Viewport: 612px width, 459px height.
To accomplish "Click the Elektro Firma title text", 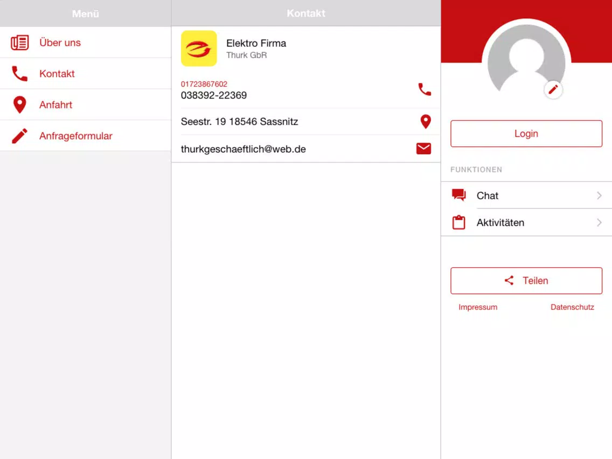I will [256, 43].
